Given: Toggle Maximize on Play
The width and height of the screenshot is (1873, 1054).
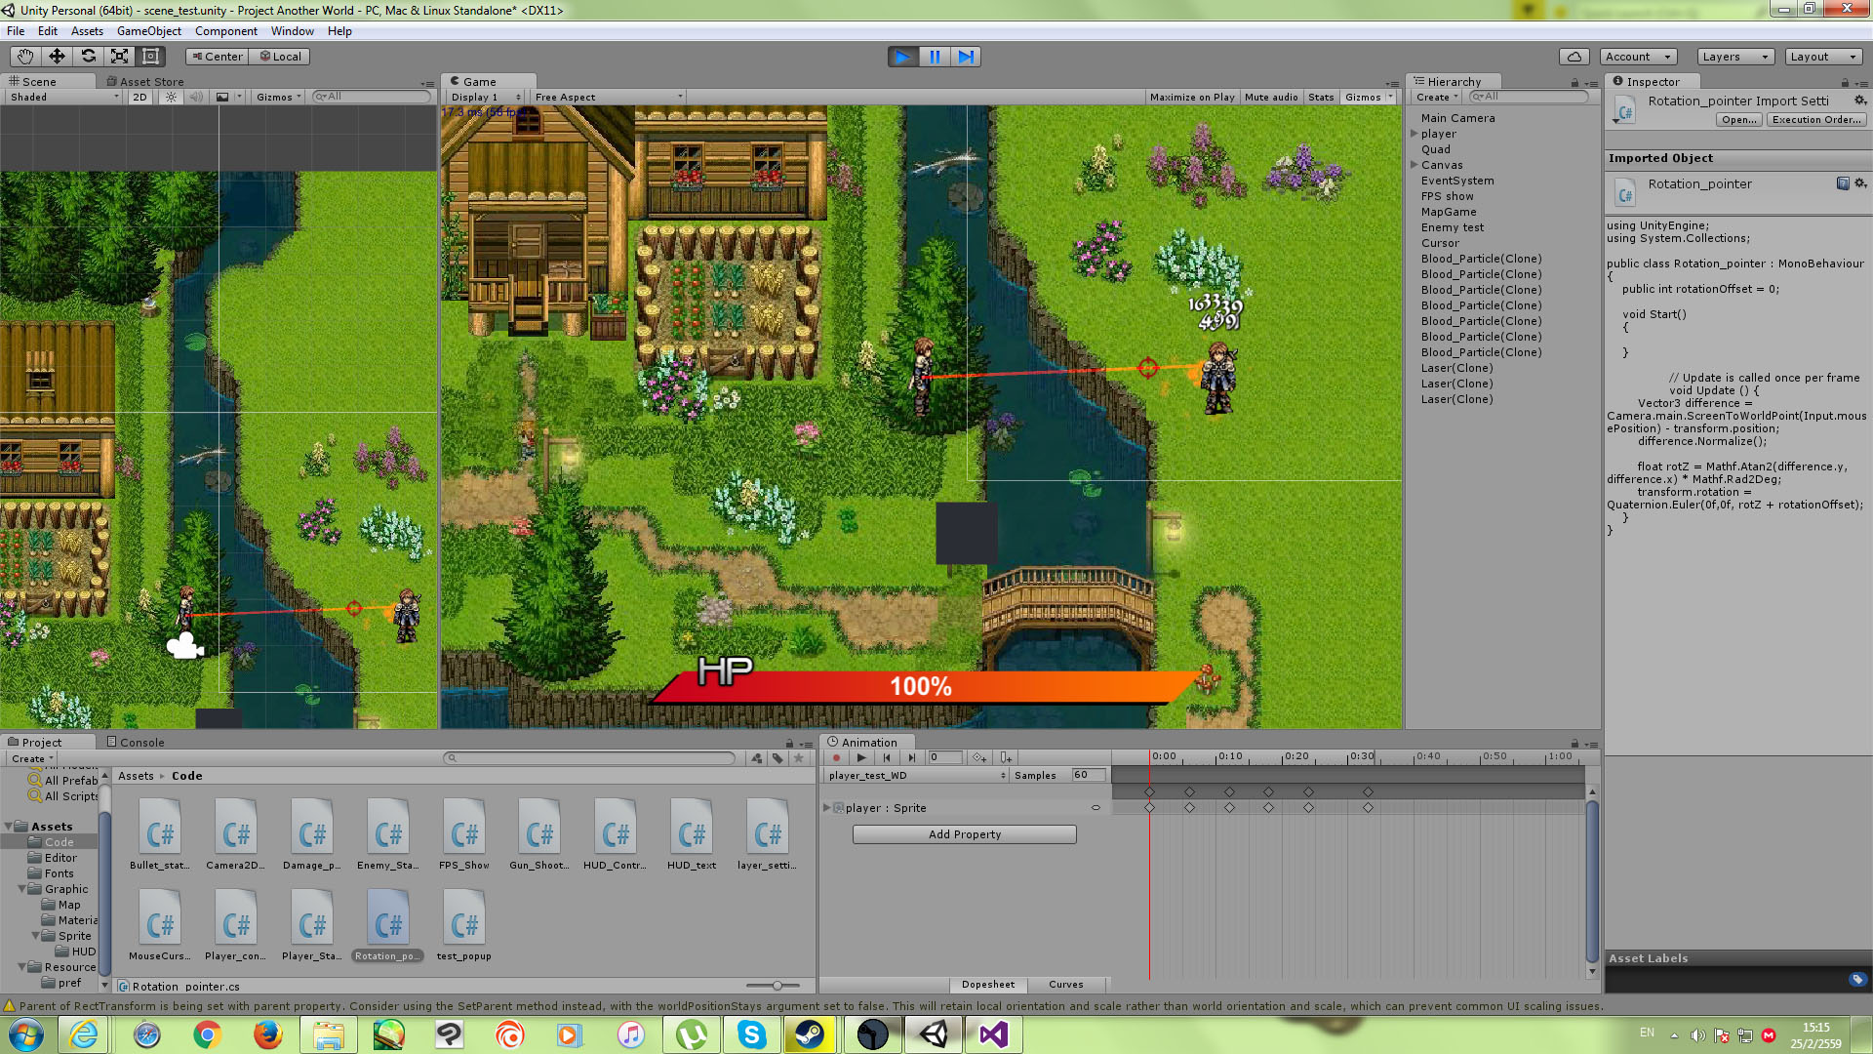Looking at the screenshot, I should (x=1191, y=97).
